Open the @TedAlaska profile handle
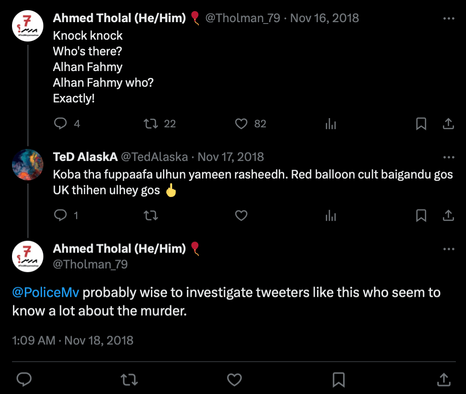 coord(154,157)
